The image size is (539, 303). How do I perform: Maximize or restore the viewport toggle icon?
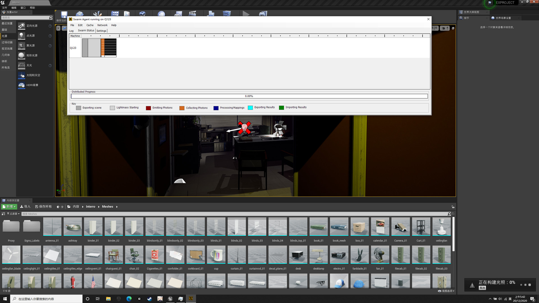tap(453, 28)
